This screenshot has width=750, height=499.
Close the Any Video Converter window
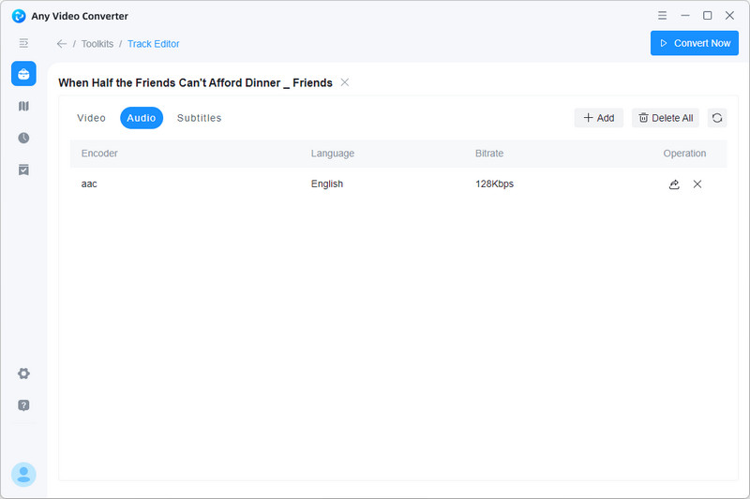729,16
